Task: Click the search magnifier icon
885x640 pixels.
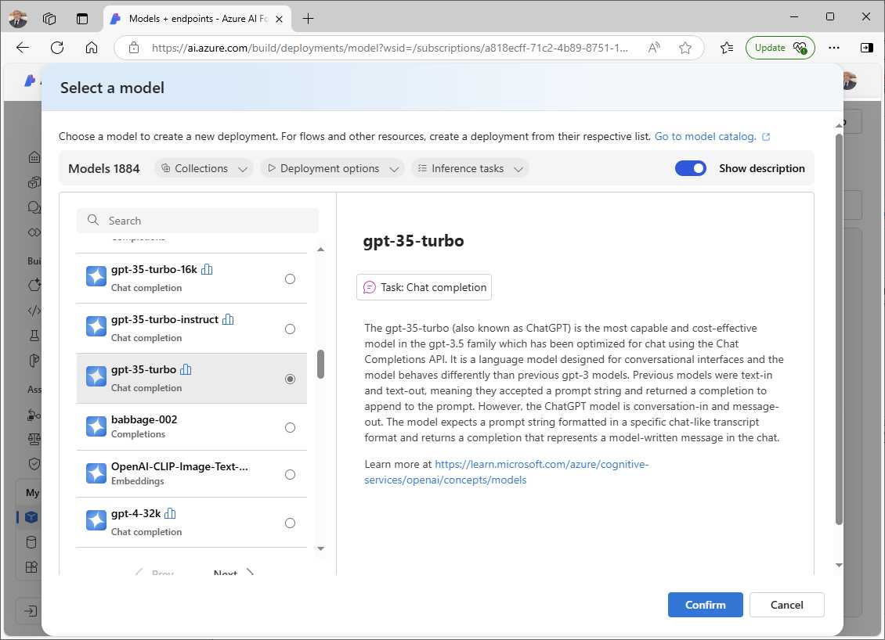Action: click(93, 220)
